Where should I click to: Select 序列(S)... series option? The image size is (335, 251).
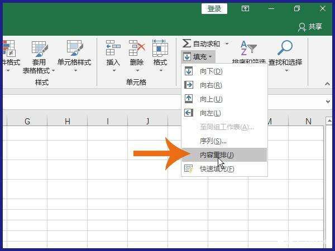224,141
